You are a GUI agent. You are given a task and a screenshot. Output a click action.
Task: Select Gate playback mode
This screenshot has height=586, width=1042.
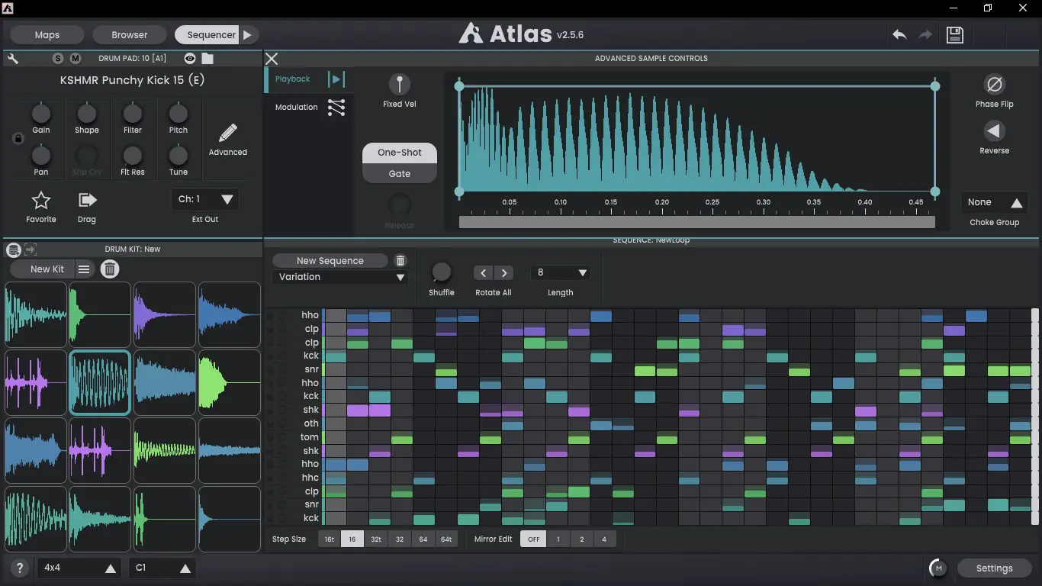(400, 173)
